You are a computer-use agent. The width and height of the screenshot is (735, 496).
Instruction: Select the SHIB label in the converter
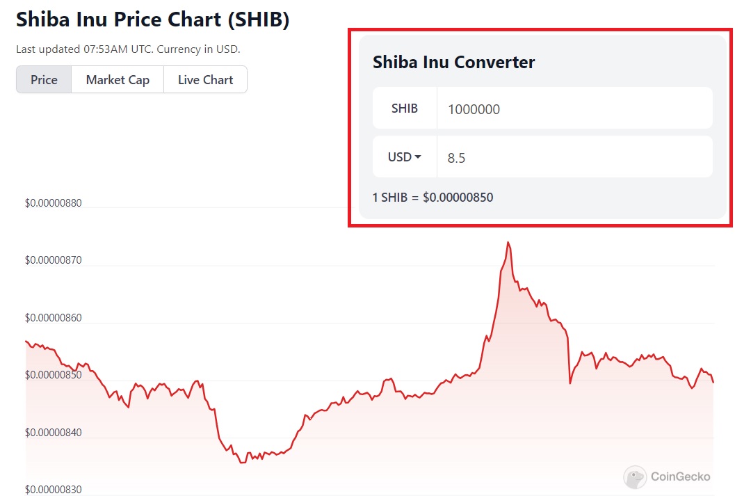tap(405, 109)
